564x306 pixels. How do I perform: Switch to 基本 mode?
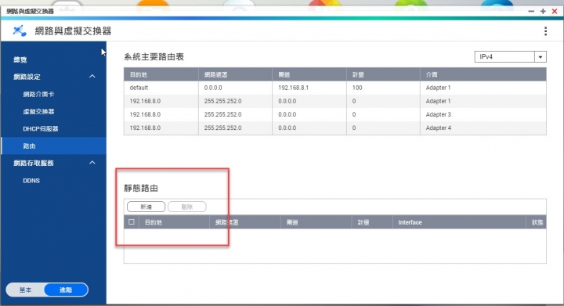click(25, 290)
